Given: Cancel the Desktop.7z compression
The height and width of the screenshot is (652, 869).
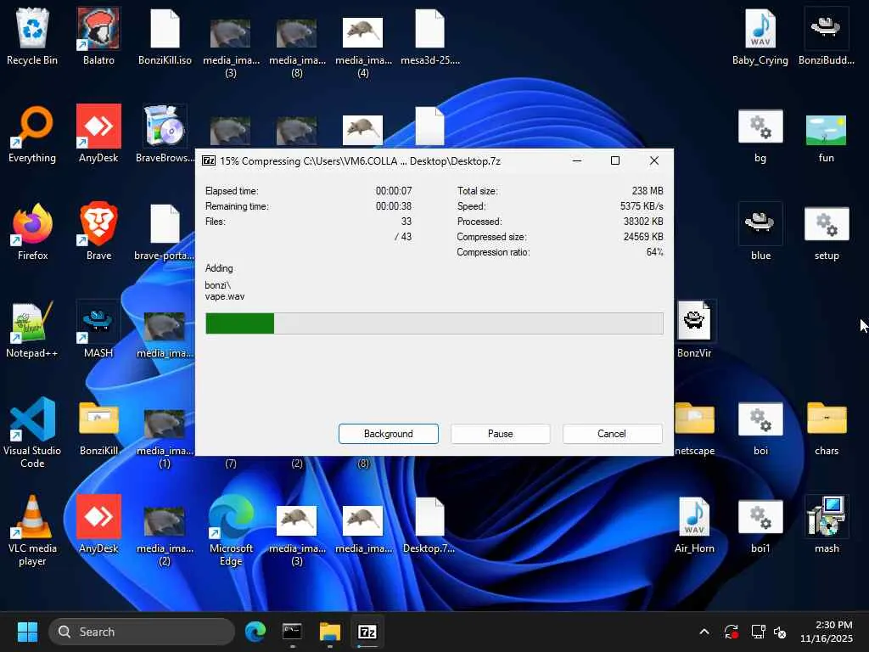Looking at the screenshot, I should [x=611, y=434].
